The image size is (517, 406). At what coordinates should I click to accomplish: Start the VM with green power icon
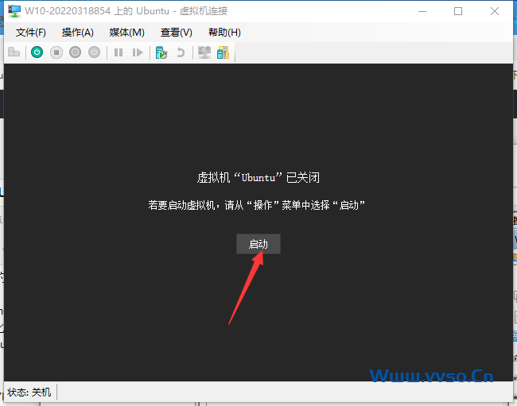[x=37, y=52]
